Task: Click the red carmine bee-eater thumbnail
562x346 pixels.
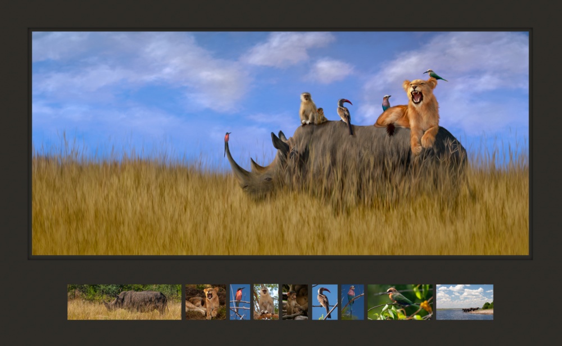Action: pyautogui.click(x=240, y=302)
